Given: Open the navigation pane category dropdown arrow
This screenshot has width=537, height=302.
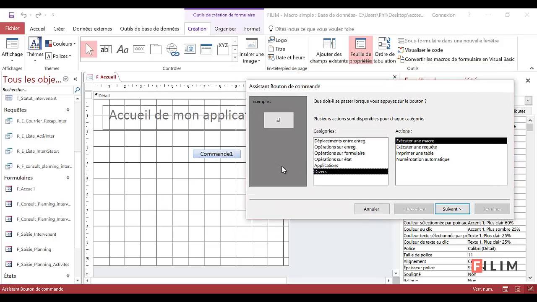Looking at the screenshot, I should pos(65,79).
